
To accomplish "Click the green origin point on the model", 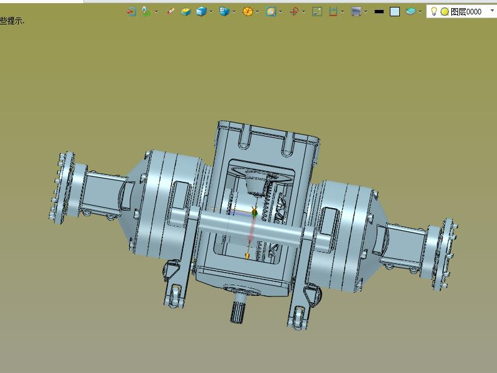I will point(254,214).
